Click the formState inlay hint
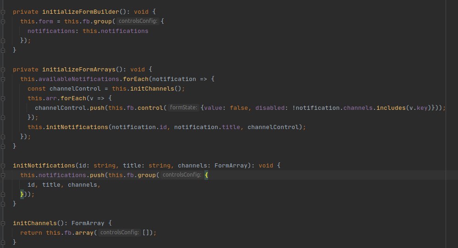The image size is (458, 248). point(183,108)
